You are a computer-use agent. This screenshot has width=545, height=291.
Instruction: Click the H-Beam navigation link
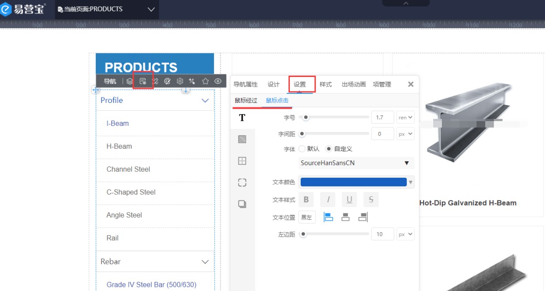119,146
